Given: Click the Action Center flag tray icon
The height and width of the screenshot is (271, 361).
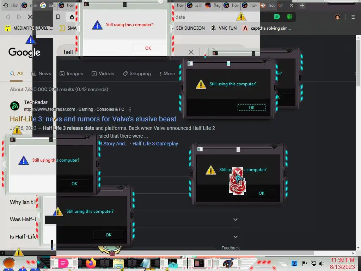Looking at the screenshot, I should [x=305, y=263].
